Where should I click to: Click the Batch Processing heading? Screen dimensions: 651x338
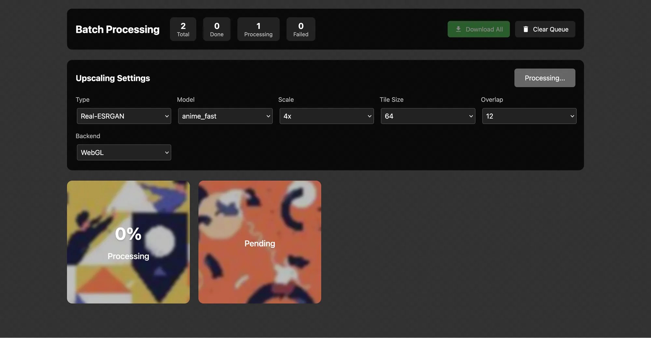point(118,29)
